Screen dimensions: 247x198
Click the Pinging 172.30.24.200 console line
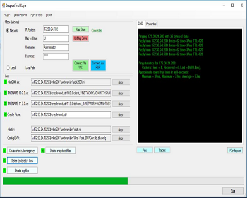pos(164,36)
